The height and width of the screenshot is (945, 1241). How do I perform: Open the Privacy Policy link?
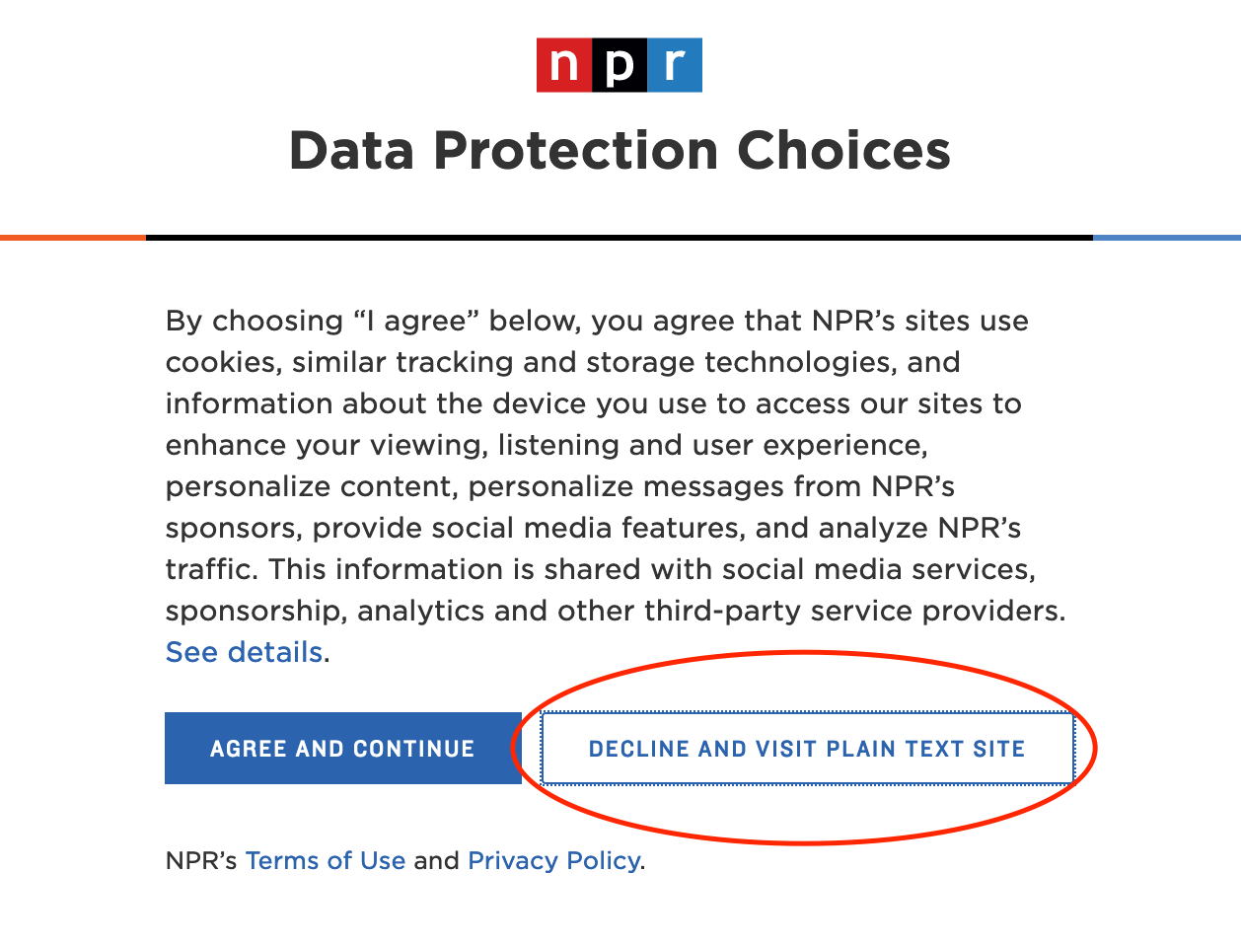click(553, 860)
